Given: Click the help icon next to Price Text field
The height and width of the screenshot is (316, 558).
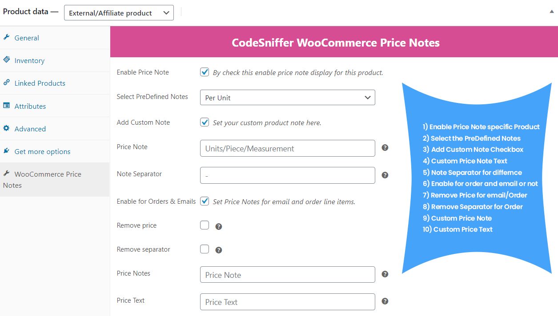Looking at the screenshot, I should pyautogui.click(x=385, y=301).
